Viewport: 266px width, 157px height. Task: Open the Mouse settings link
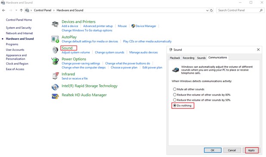click(122, 26)
